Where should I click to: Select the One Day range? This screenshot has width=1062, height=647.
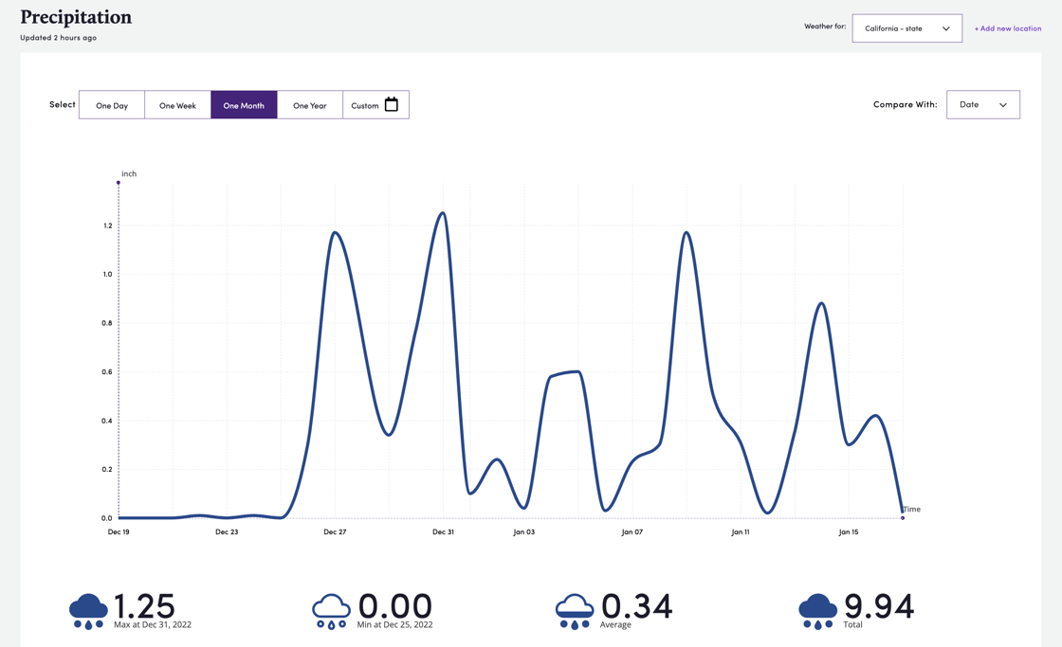pyautogui.click(x=112, y=105)
